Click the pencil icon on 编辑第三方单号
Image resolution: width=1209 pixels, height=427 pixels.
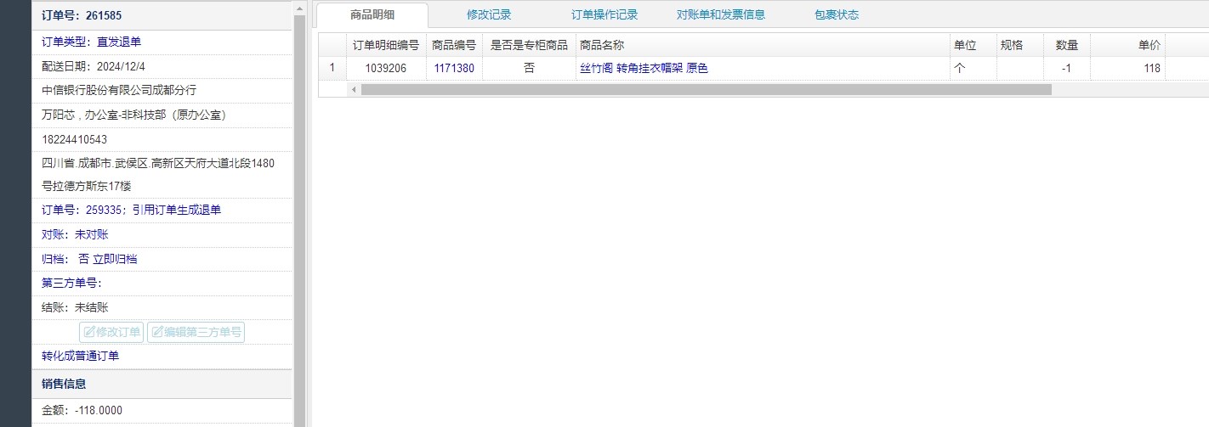click(157, 332)
